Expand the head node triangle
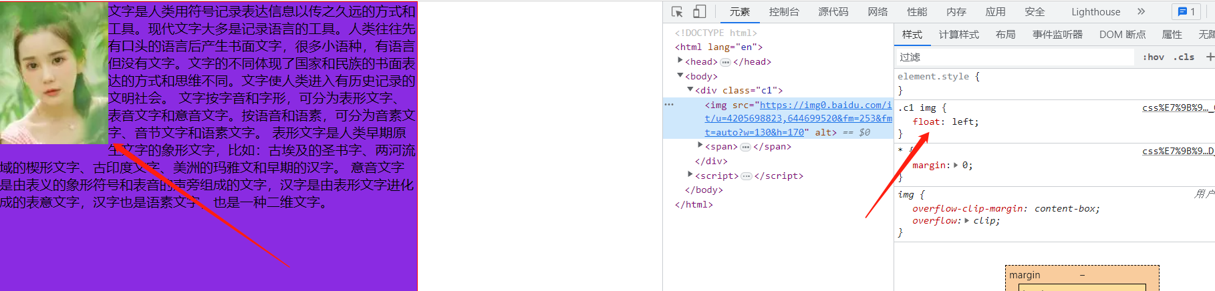Image resolution: width=1215 pixels, height=291 pixels. (680, 60)
